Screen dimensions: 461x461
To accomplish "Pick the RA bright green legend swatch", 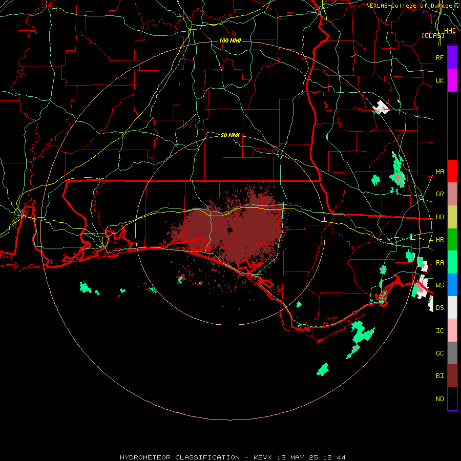I will (x=452, y=262).
